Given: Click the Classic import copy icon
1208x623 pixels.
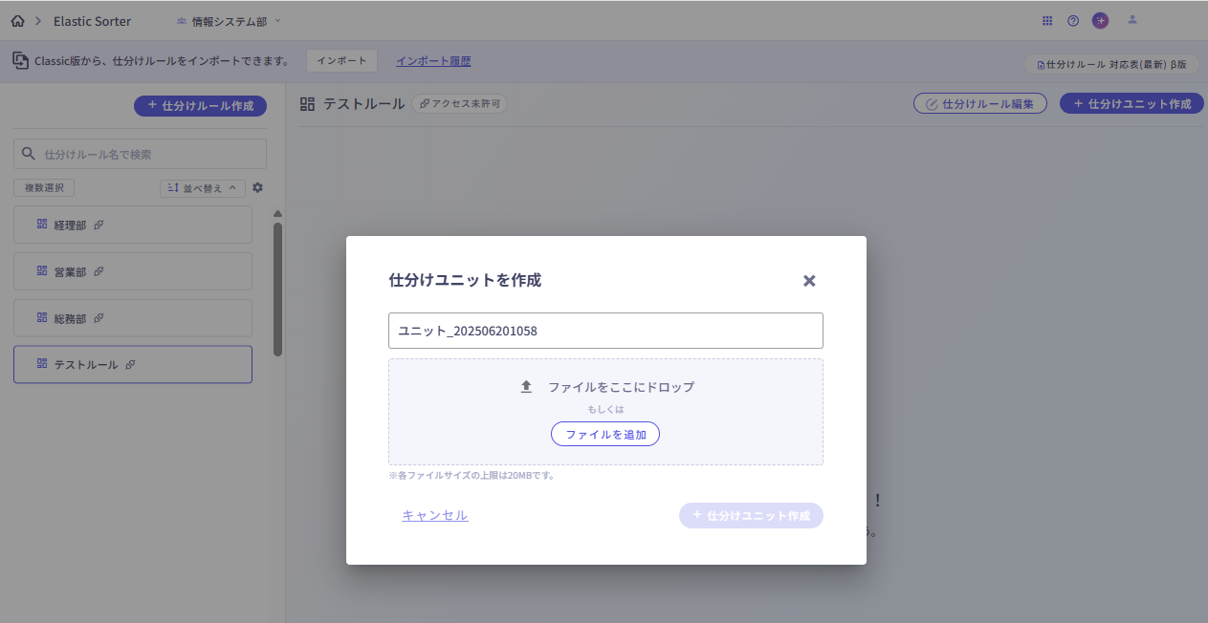Looking at the screenshot, I should click(x=20, y=60).
